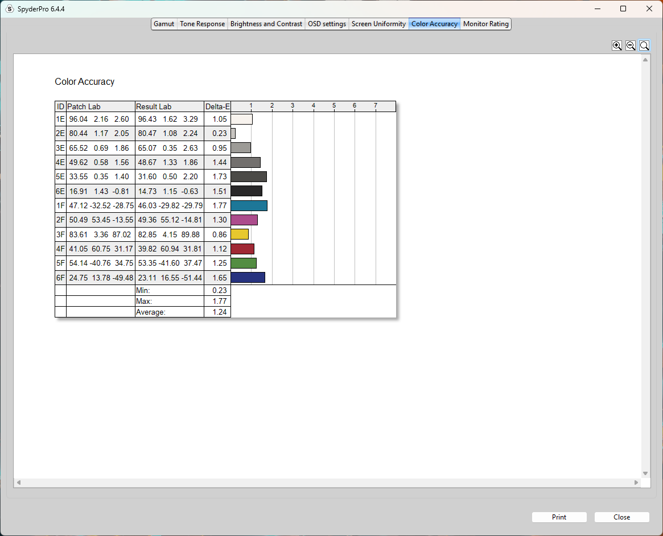This screenshot has height=536, width=663.
Task: Click the zoom in magnifier icon
Action: coord(617,46)
